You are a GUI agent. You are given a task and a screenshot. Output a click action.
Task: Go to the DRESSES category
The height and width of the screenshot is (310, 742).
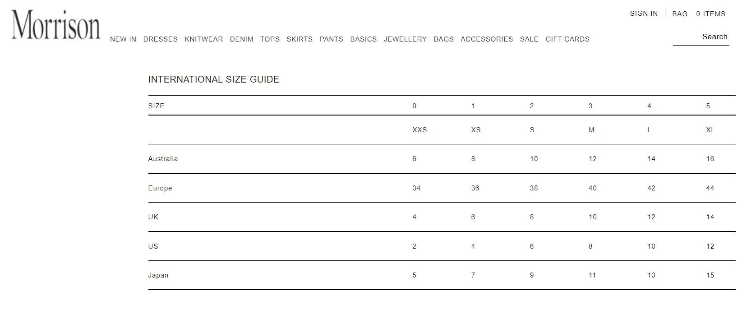click(x=161, y=39)
